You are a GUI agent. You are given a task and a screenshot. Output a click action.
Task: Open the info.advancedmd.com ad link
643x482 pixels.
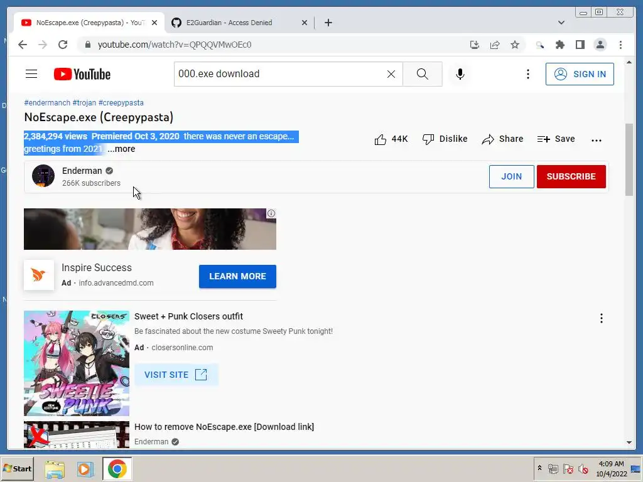point(116,283)
